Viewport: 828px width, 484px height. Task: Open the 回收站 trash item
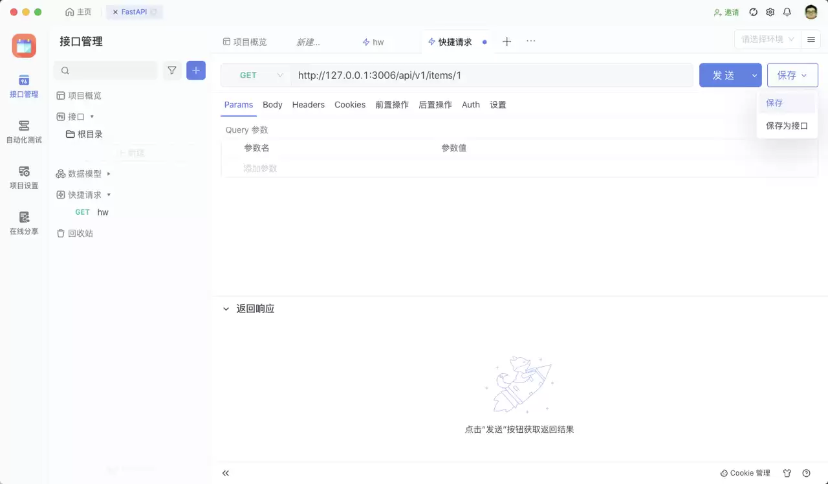click(x=75, y=234)
